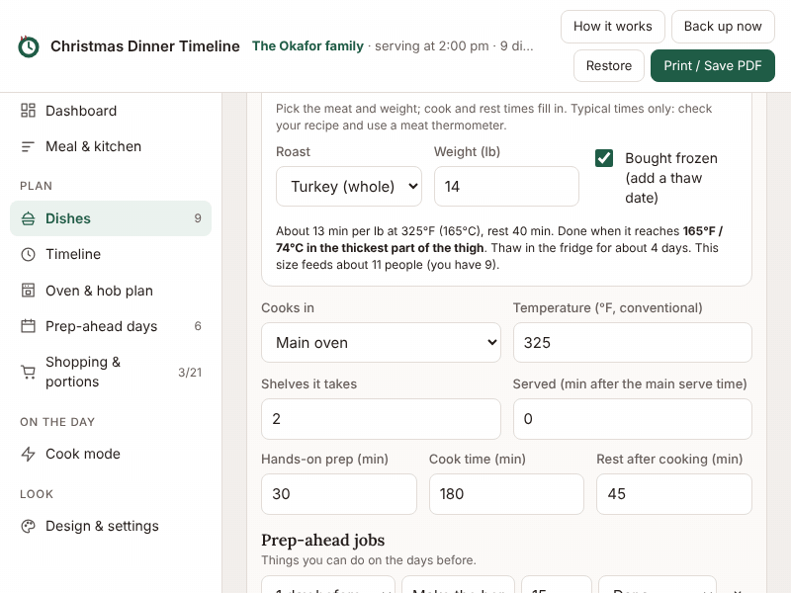Click the Shopping cart icon
791x593 pixels.
tap(28, 373)
